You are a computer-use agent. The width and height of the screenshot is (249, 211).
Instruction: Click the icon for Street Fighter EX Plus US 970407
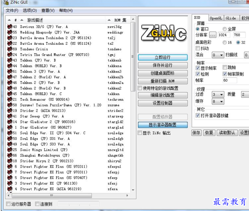[x=10, y=178]
